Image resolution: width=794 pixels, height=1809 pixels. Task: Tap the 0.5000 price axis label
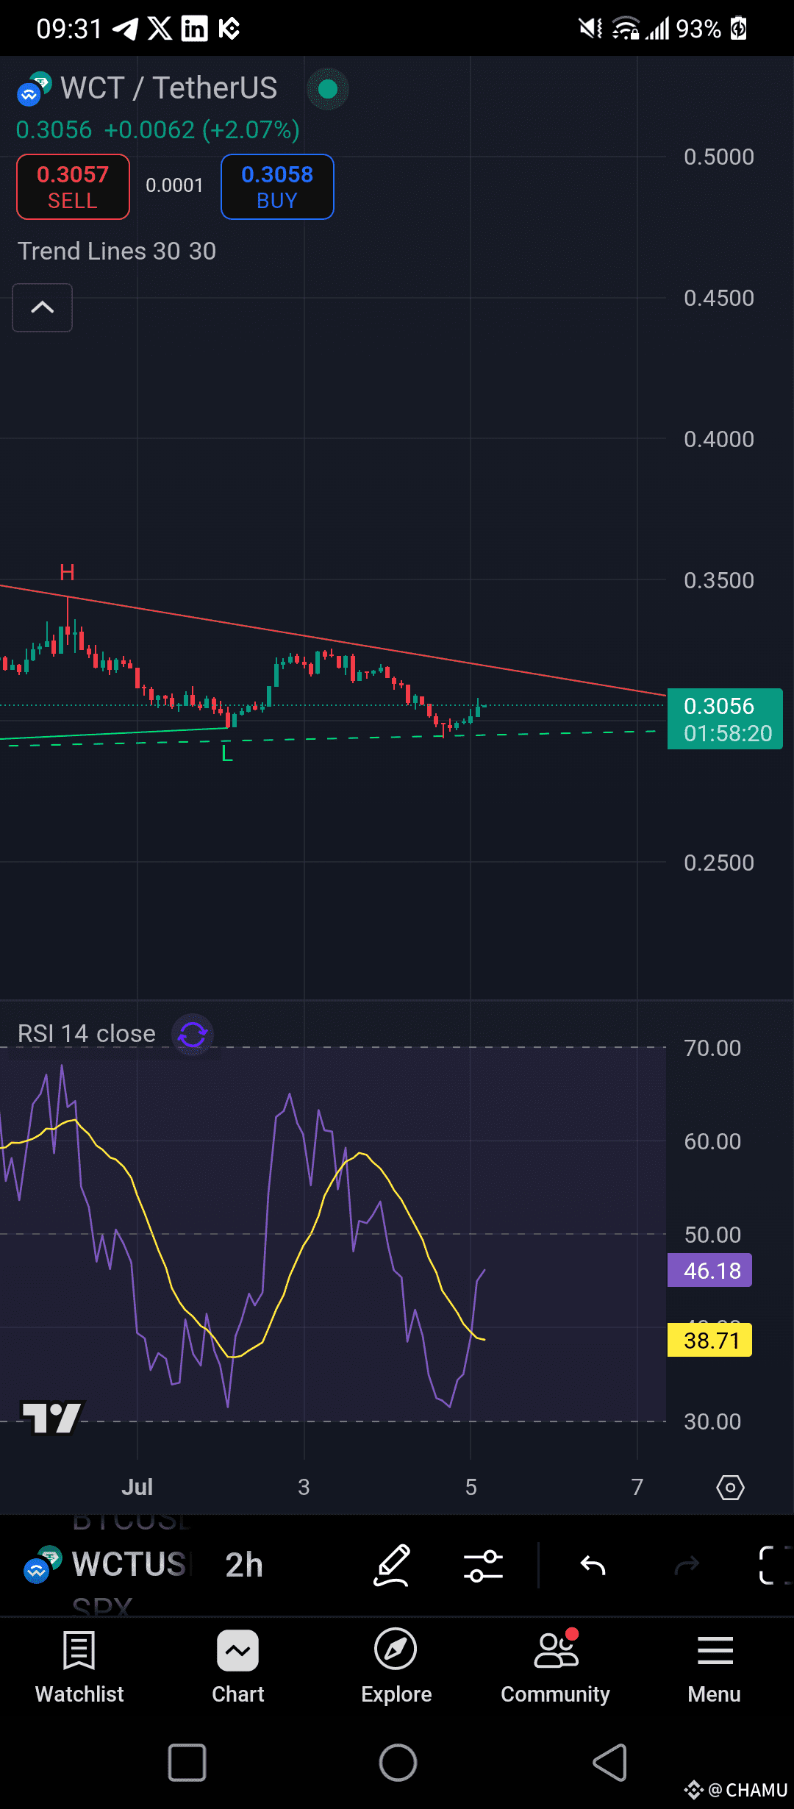(719, 157)
